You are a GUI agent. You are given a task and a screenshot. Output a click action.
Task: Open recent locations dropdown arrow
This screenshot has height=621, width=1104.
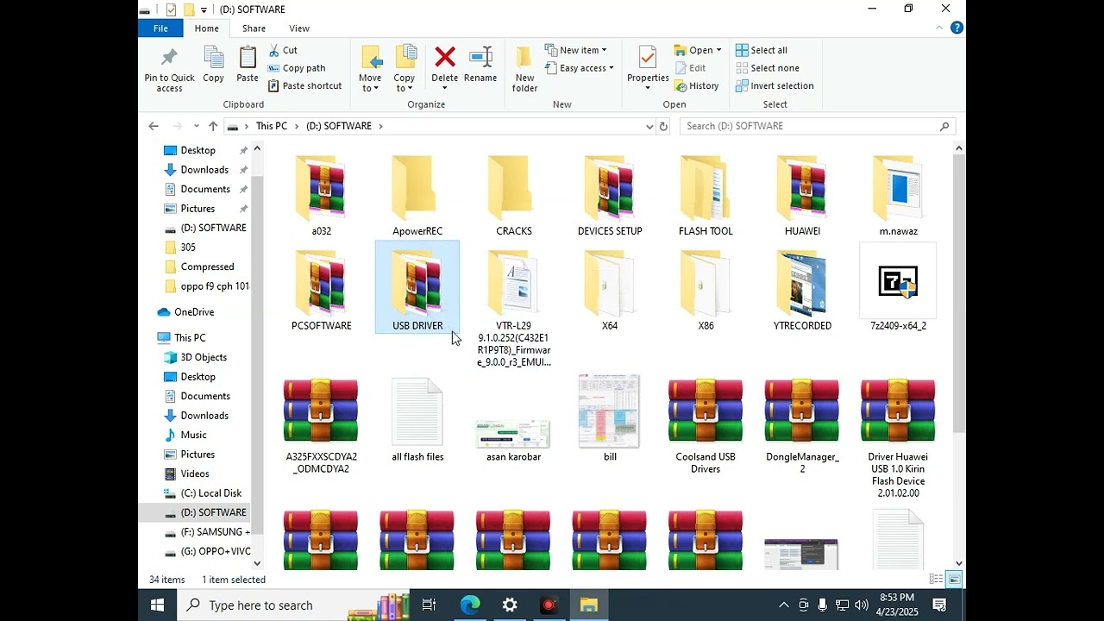pyautogui.click(x=197, y=126)
